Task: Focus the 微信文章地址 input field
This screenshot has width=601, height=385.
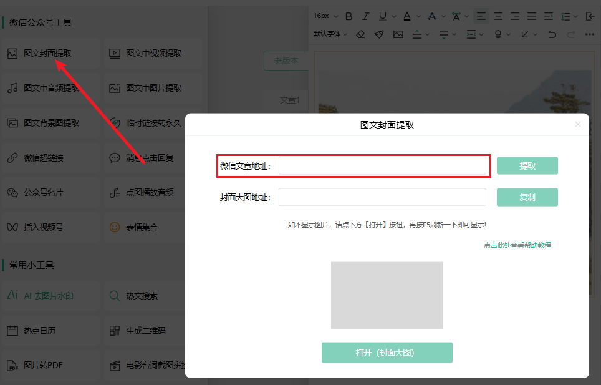Action: coord(382,166)
